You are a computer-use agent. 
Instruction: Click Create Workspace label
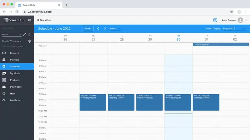click(x=12, y=41)
